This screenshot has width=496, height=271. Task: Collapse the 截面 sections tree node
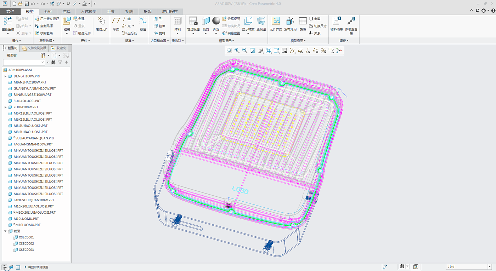point(5,231)
